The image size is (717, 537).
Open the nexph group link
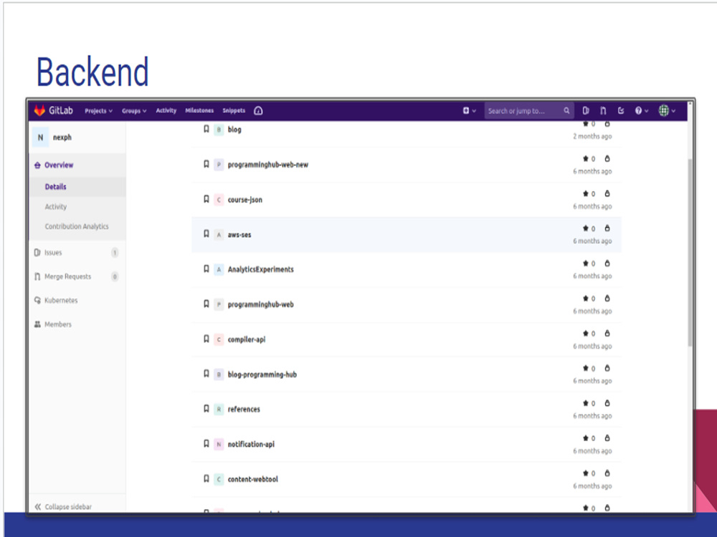click(x=62, y=137)
